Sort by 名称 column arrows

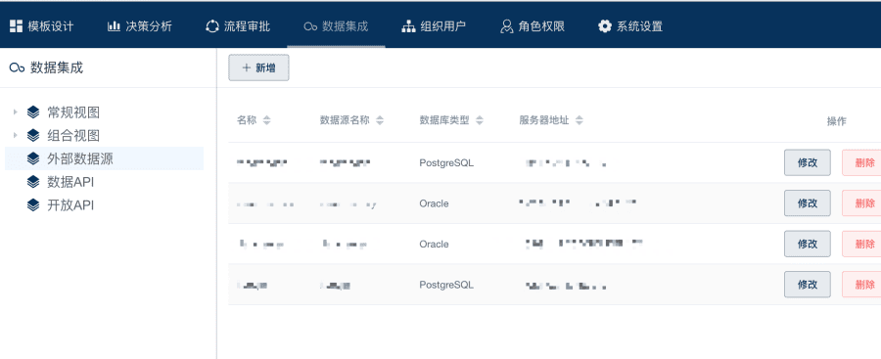(x=267, y=120)
